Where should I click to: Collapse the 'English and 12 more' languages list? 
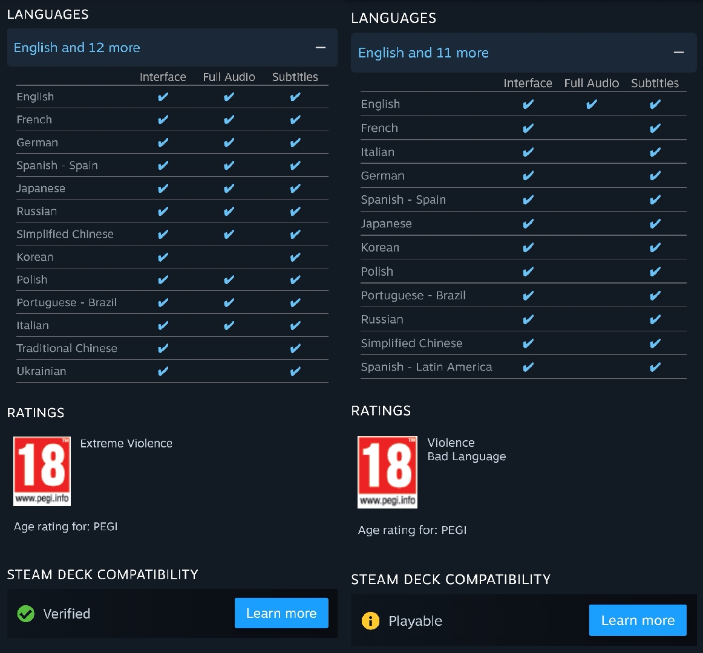[172, 48]
